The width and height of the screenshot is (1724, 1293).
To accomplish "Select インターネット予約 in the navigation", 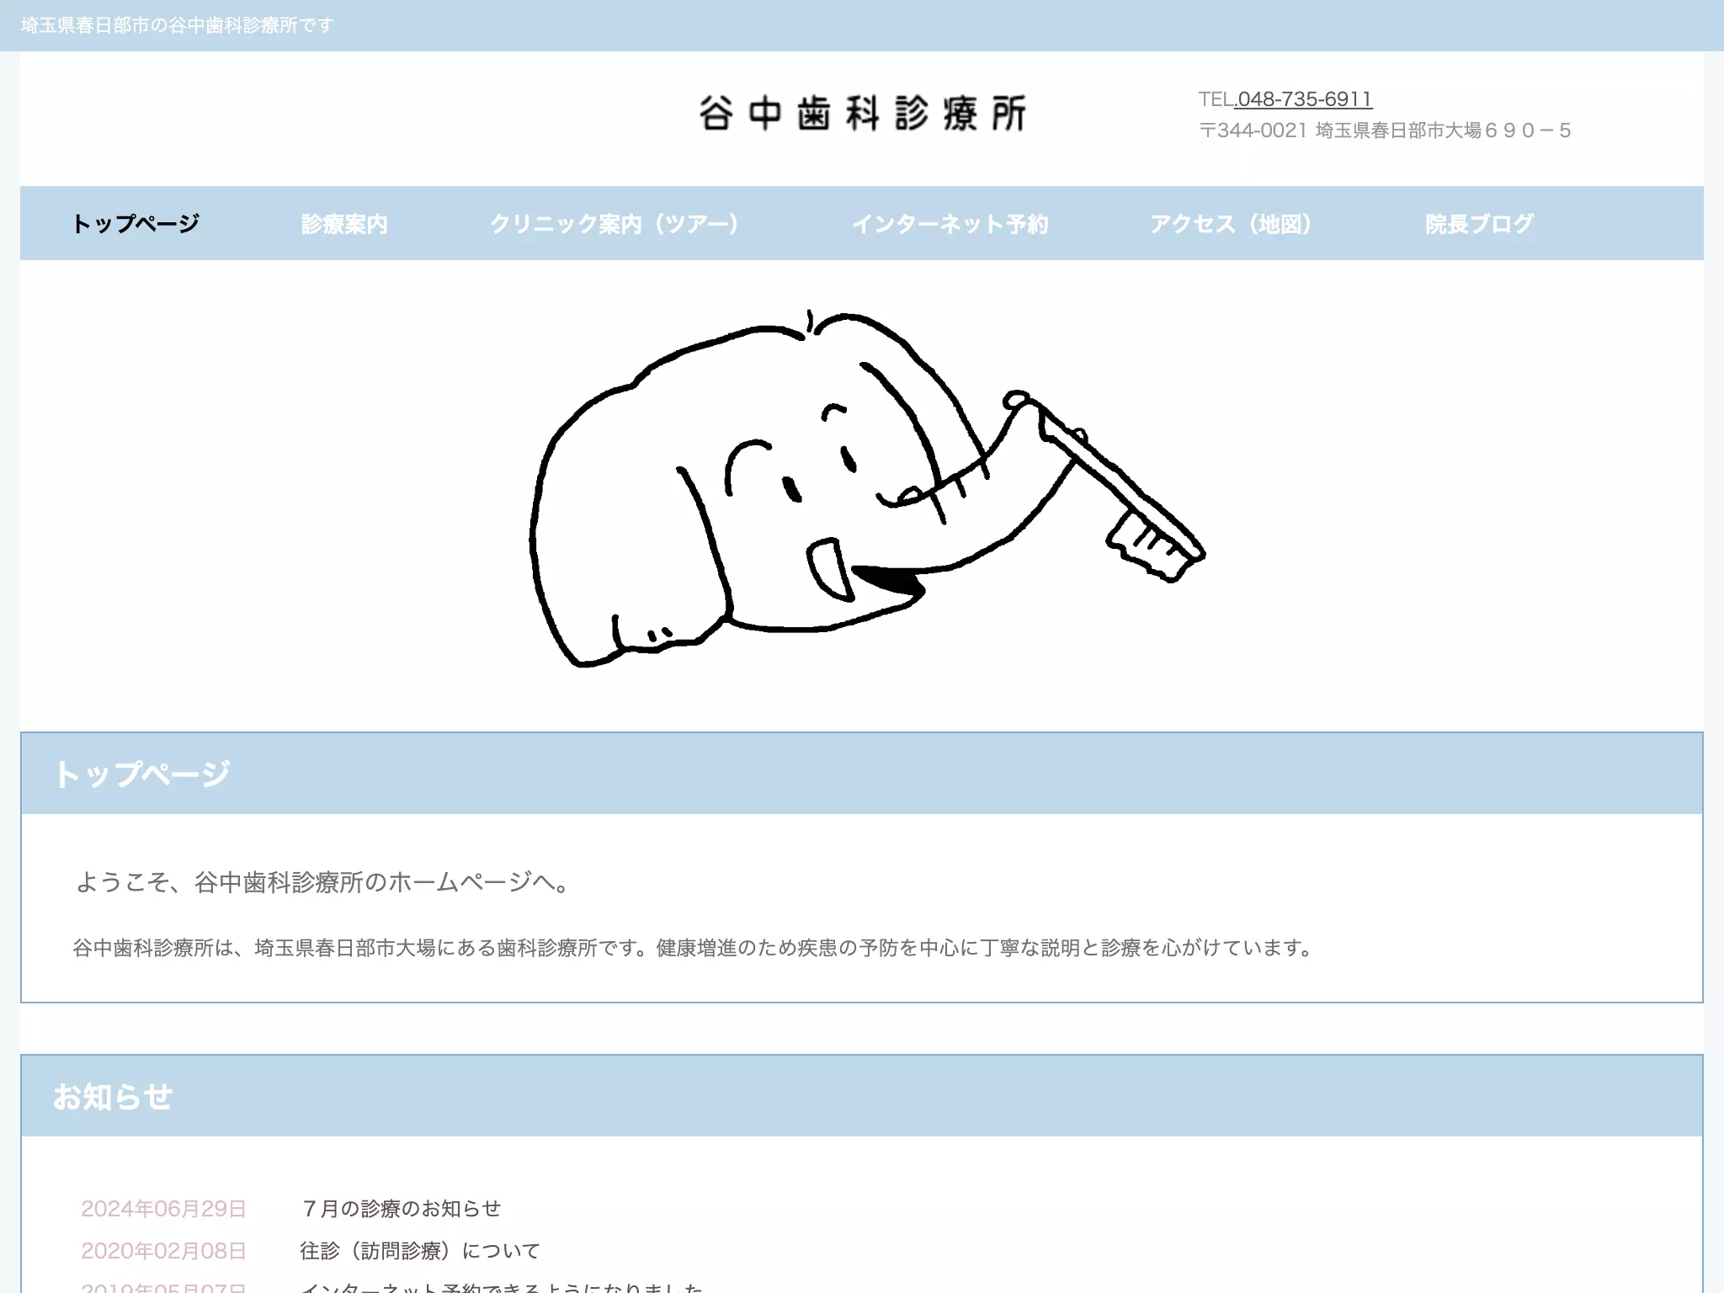I will point(950,224).
